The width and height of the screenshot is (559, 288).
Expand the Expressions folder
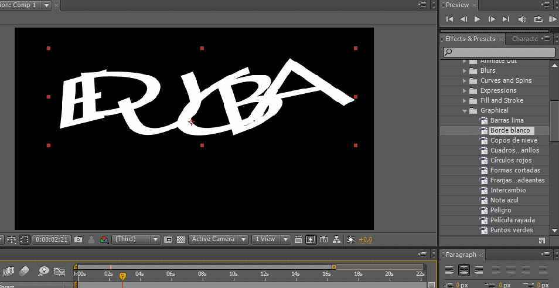[x=465, y=91]
